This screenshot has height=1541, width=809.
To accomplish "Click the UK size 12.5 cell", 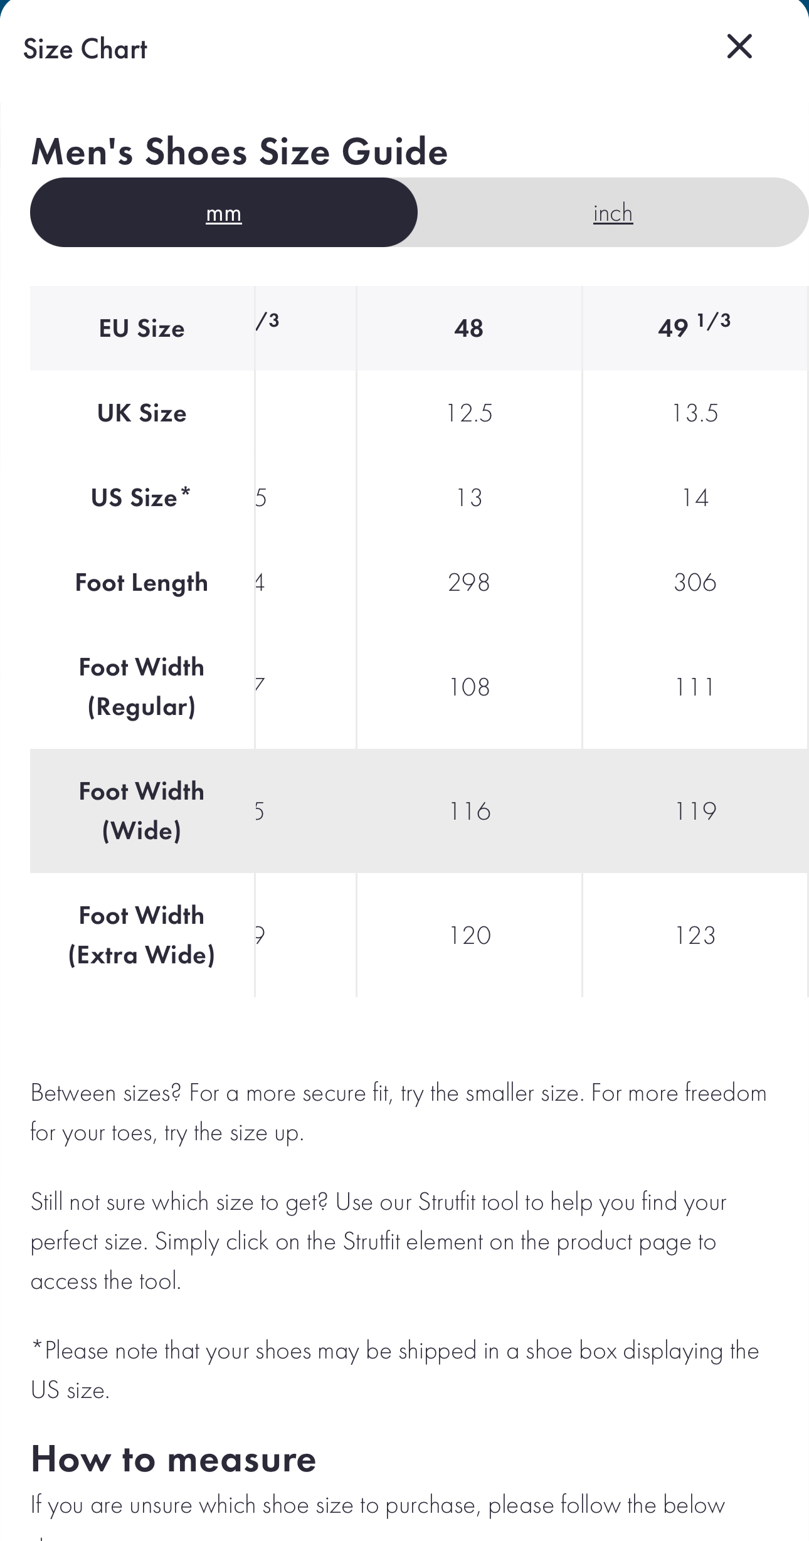I will click(x=469, y=413).
